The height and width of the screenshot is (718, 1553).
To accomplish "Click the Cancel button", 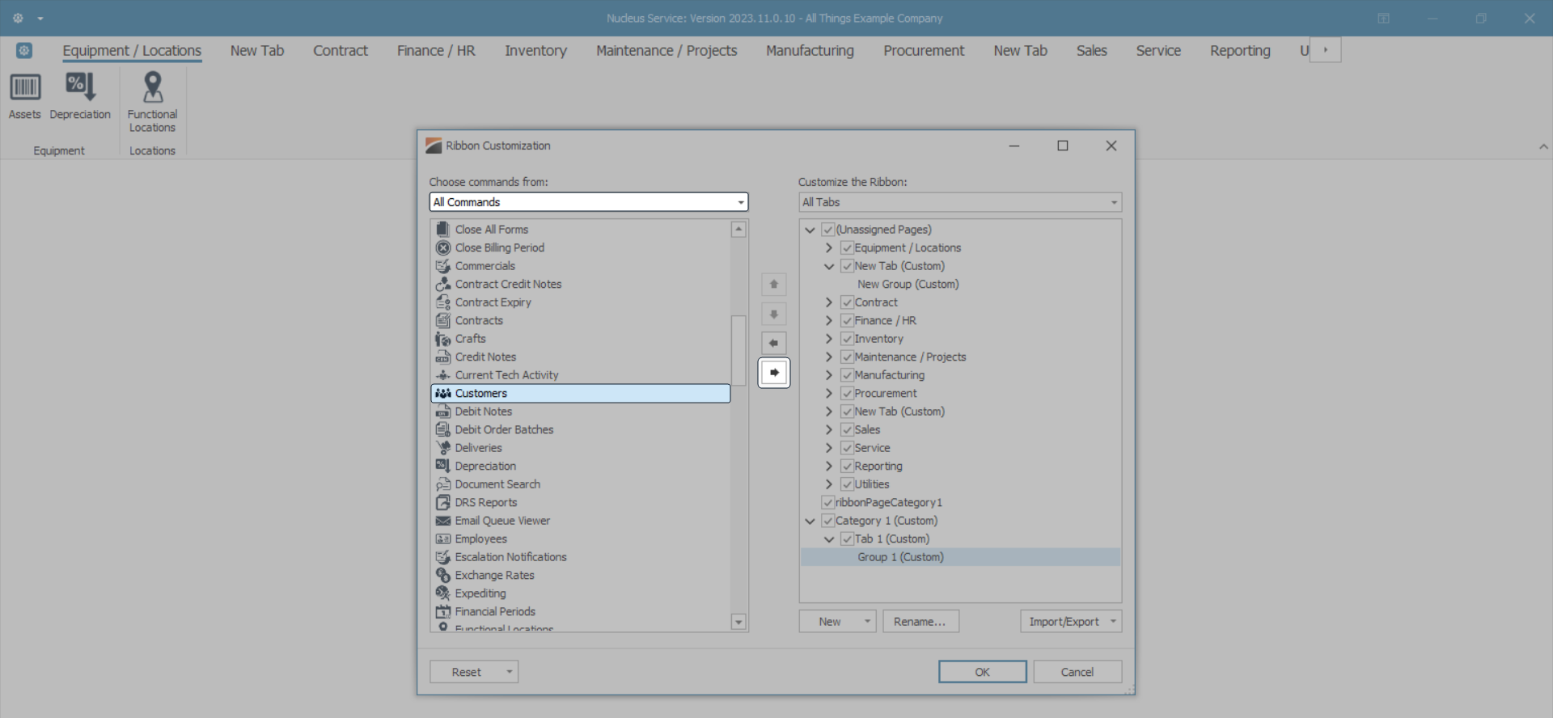I will pyautogui.click(x=1077, y=672).
